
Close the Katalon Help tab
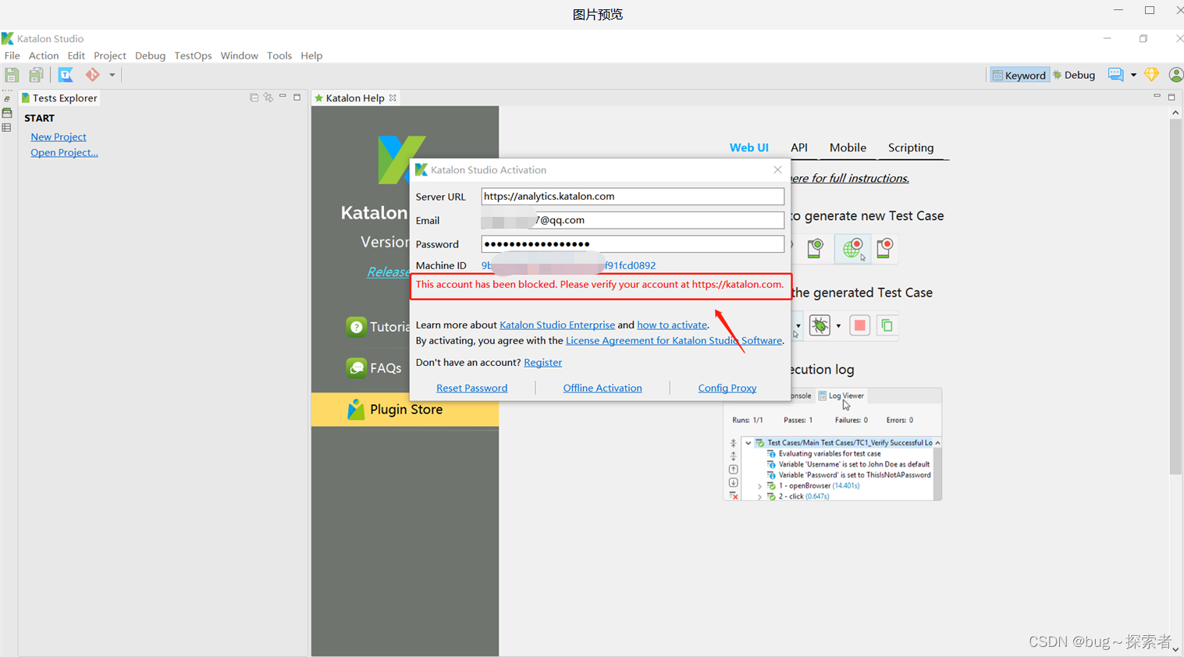pos(393,98)
